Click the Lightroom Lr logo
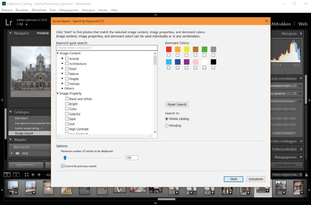This screenshot has width=311, height=205. pyautogui.click(x=8, y=23)
